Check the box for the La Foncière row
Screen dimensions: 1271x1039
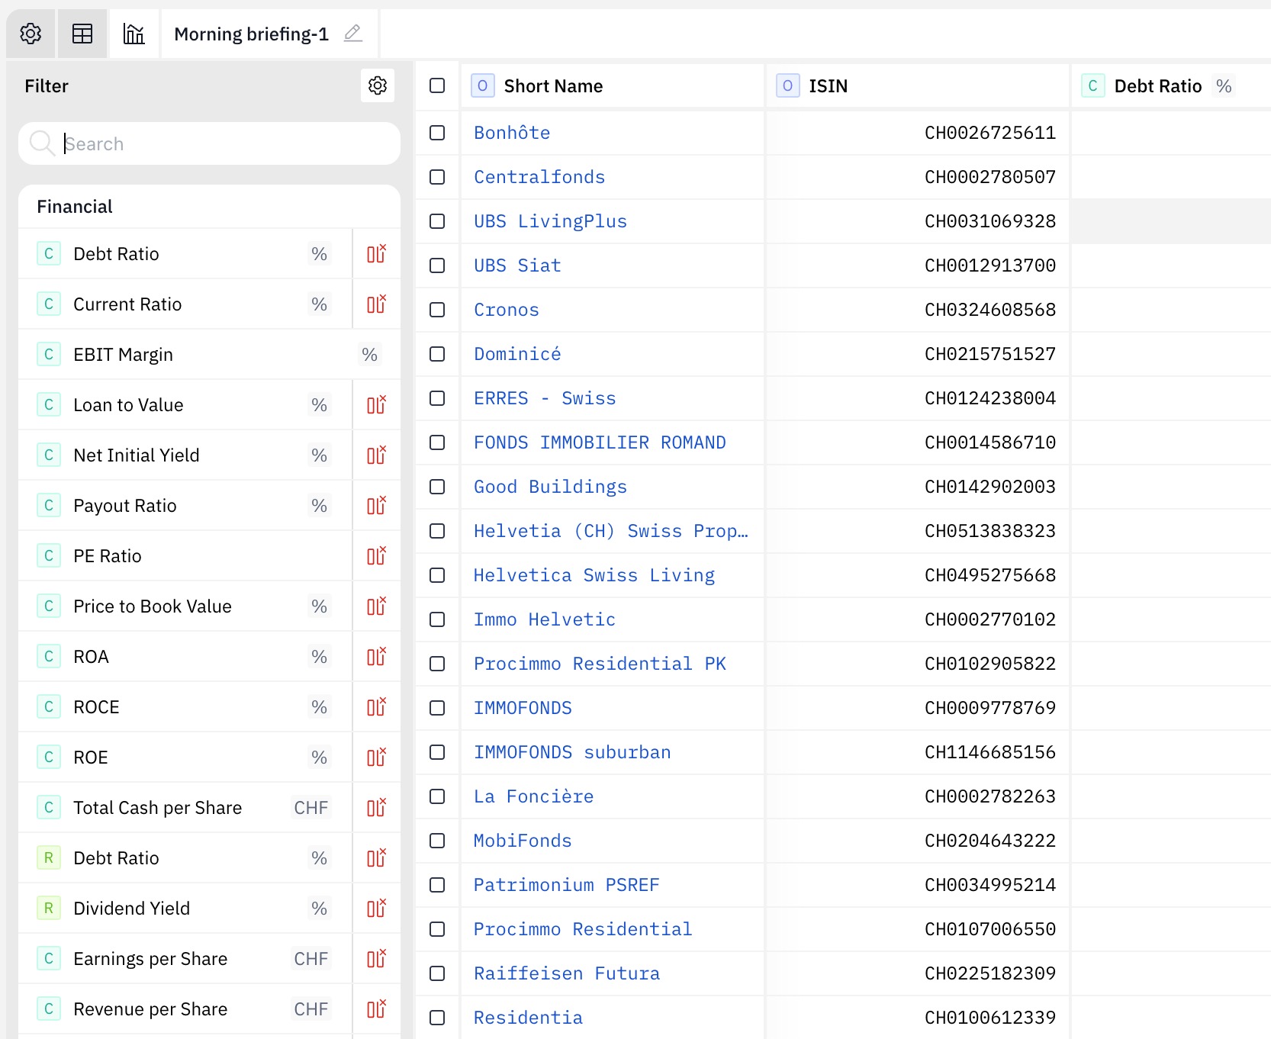pyautogui.click(x=437, y=796)
